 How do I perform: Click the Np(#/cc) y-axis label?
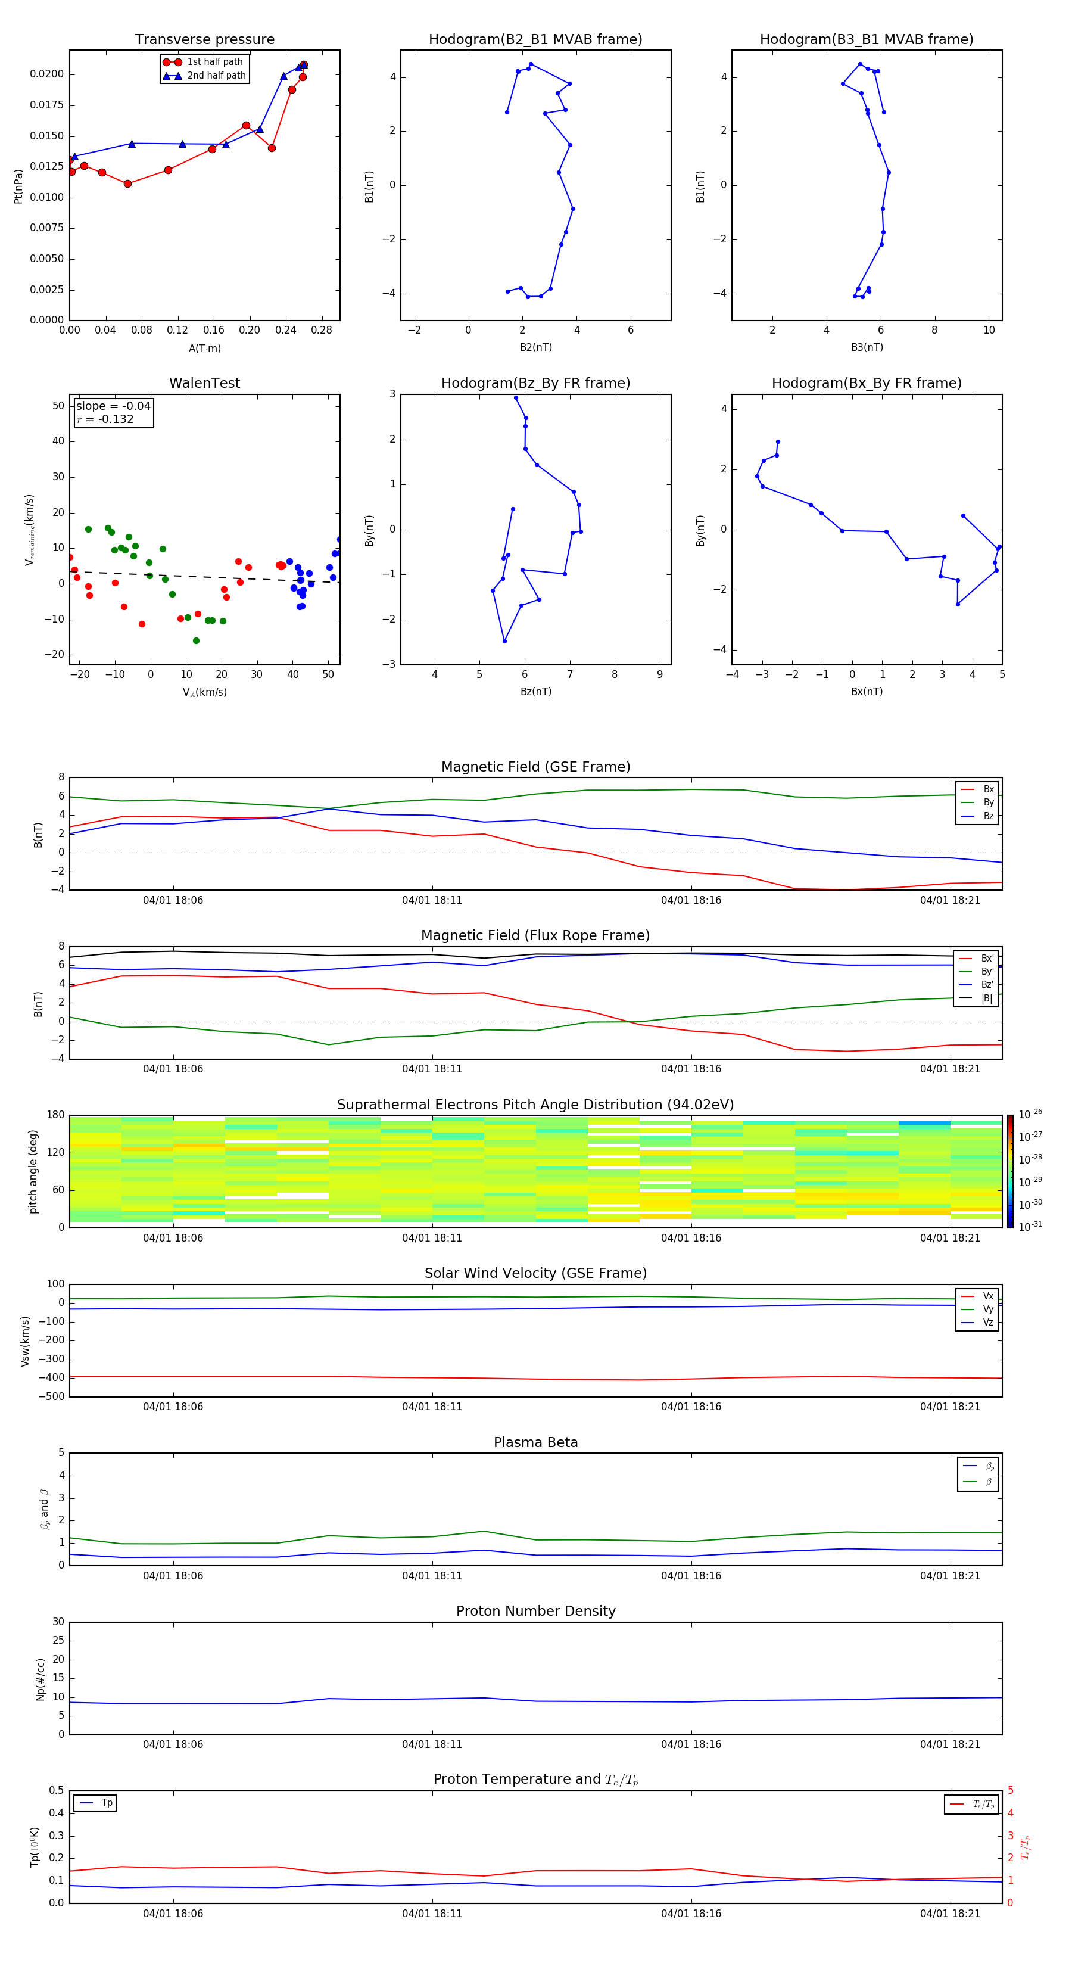[x=40, y=1678]
